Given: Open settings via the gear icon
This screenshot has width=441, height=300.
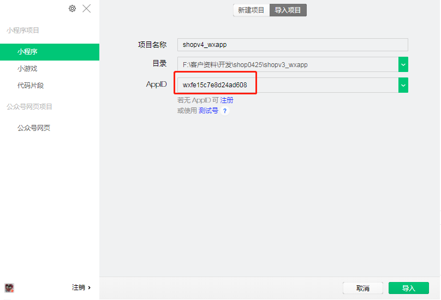Looking at the screenshot, I should pyautogui.click(x=72, y=8).
